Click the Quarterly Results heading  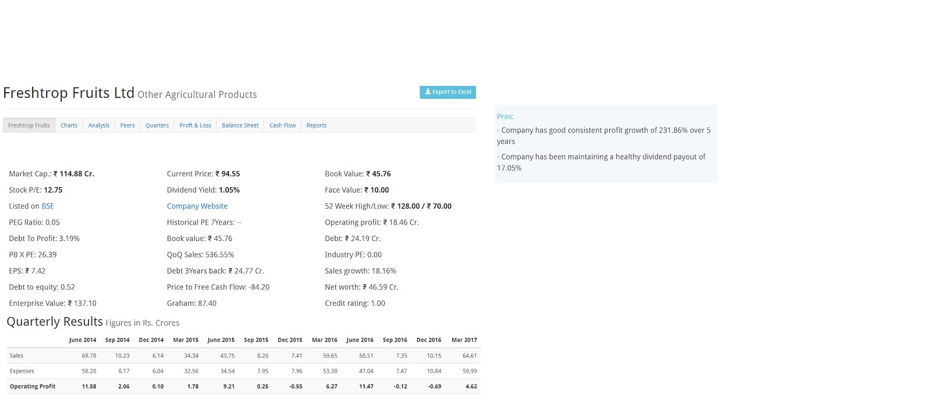[54, 322]
